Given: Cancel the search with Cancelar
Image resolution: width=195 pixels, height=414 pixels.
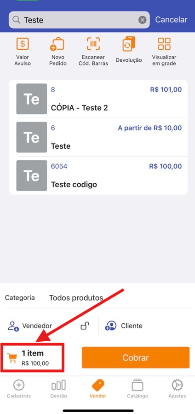Looking at the screenshot, I should pos(171,19).
